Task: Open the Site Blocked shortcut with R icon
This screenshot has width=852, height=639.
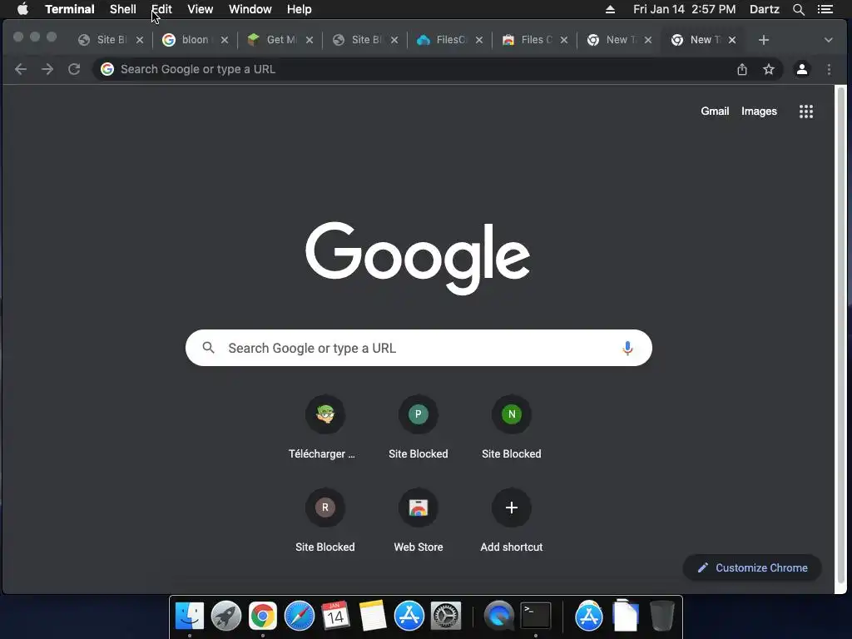Action: point(325,521)
